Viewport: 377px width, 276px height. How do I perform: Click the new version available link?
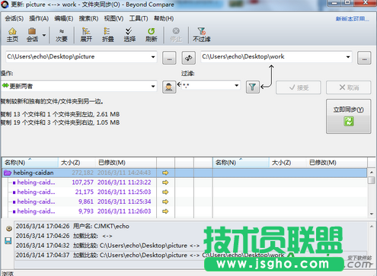352,19
